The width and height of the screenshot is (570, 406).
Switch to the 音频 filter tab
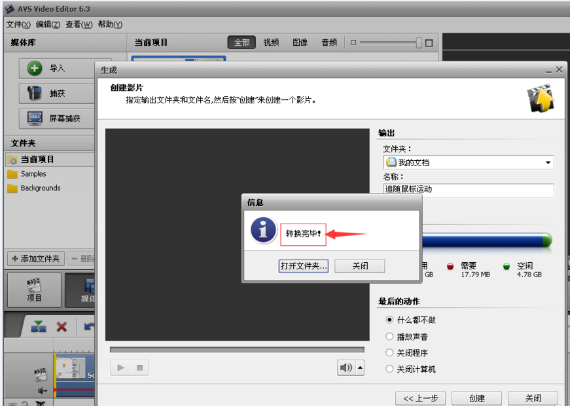[329, 42]
